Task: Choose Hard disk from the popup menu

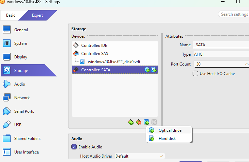Action: [167, 139]
